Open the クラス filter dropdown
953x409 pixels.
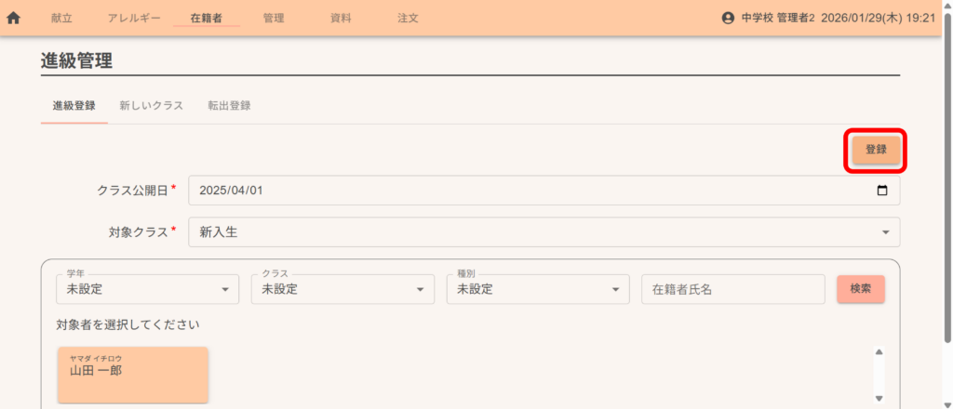[342, 289]
